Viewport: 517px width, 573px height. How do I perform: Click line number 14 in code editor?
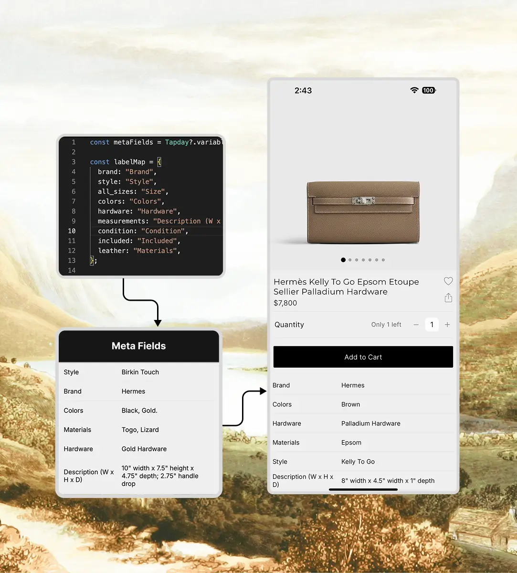click(72, 270)
